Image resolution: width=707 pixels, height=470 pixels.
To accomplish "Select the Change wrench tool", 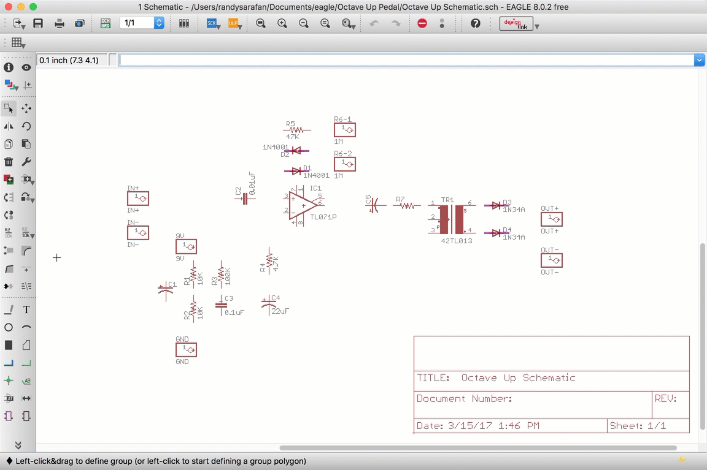I will 26,162.
